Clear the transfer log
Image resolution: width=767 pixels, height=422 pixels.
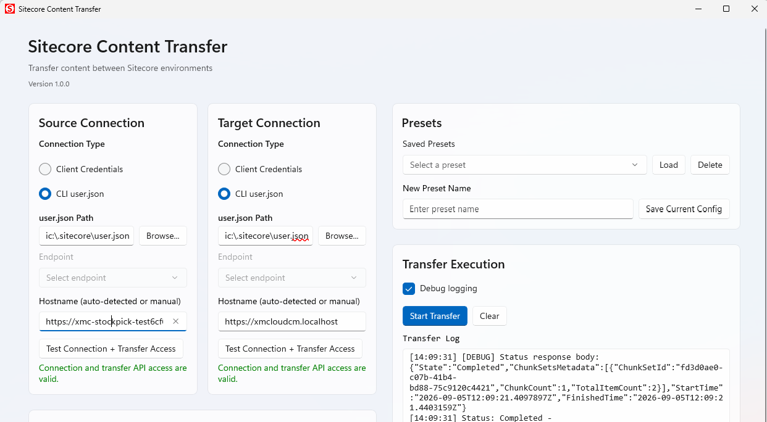[490, 316]
